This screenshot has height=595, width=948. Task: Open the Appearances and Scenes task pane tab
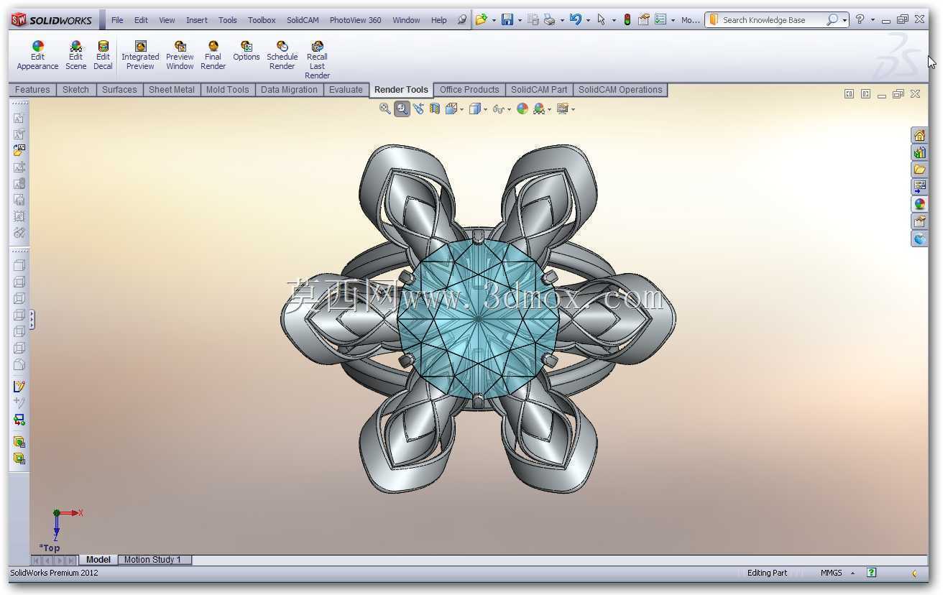coord(919,204)
